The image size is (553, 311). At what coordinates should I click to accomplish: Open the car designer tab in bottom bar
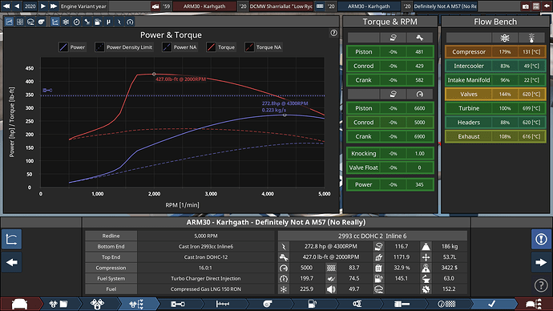coord(20,304)
